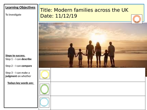
Task: Click 'Step 2 – I can compare' line
Action: tap(19, 66)
